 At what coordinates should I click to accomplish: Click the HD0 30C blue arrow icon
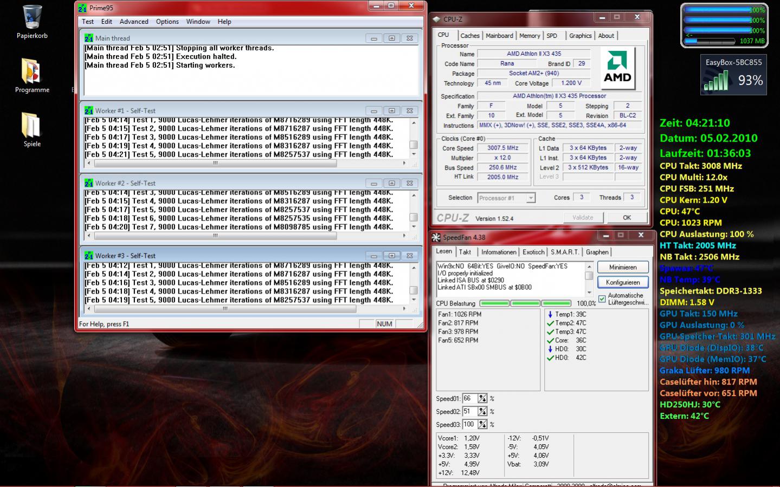pos(550,349)
